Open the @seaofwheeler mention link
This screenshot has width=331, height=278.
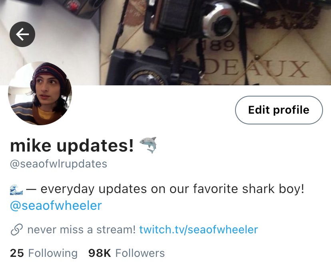56,206
